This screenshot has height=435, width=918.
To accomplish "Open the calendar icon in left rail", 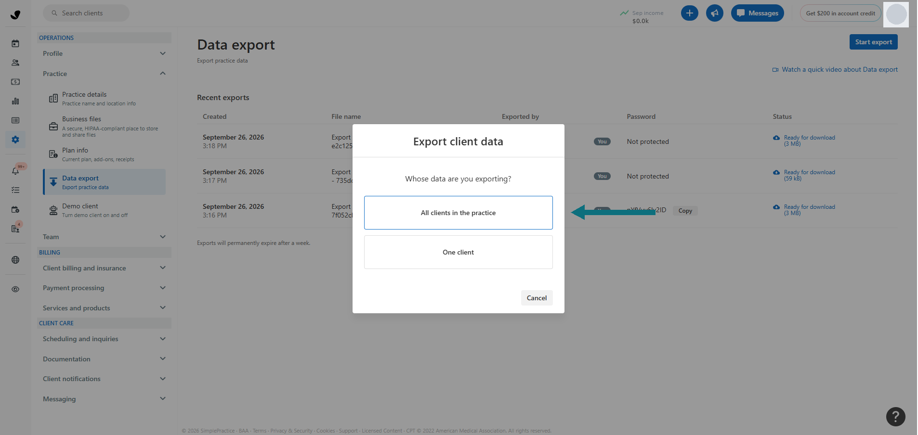I will pyautogui.click(x=15, y=43).
